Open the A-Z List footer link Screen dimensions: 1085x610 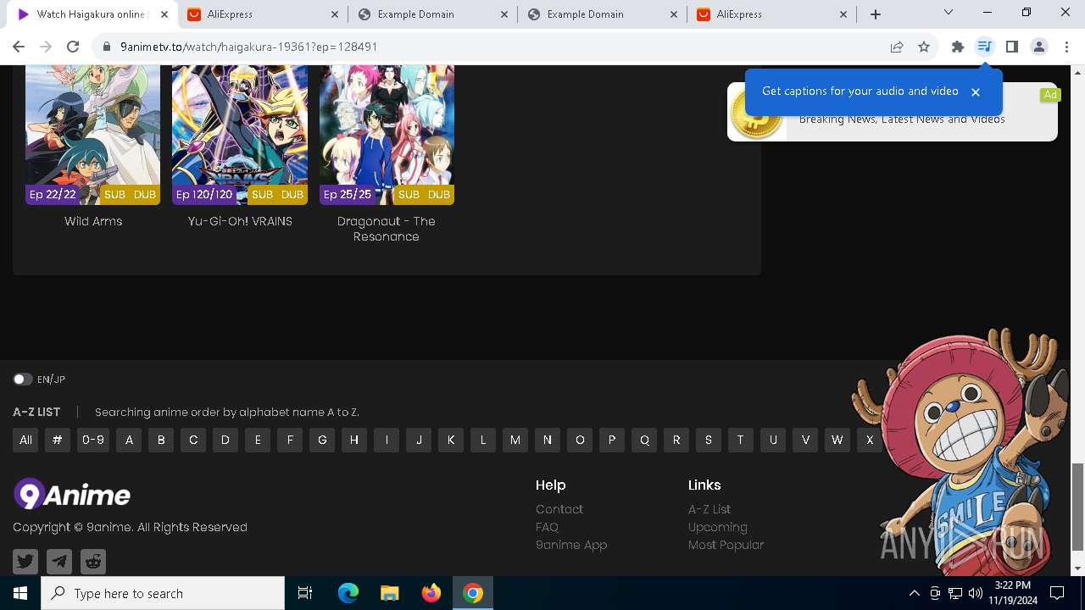(709, 509)
